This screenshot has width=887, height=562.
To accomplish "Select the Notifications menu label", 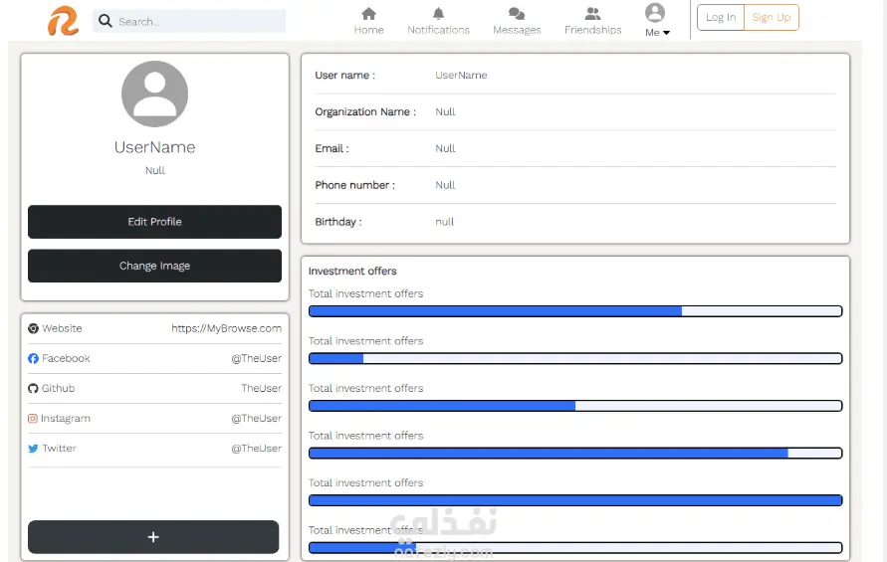I will pyautogui.click(x=438, y=30).
